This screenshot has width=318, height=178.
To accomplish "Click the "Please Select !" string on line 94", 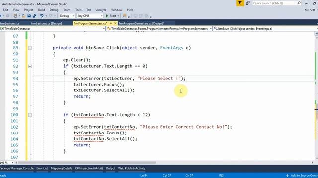I will [x=159, y=78].
